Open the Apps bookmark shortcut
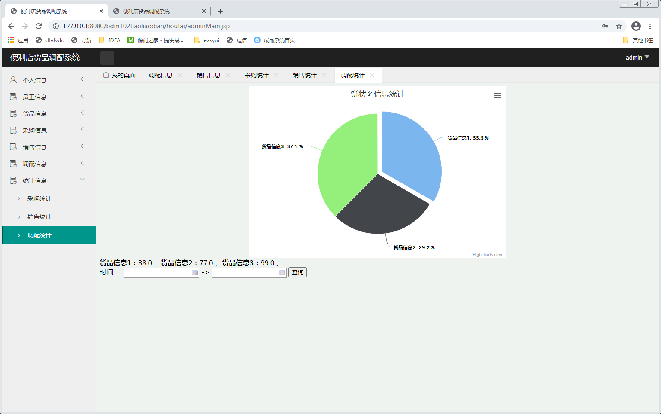661x414 pixels. [18, 40]
